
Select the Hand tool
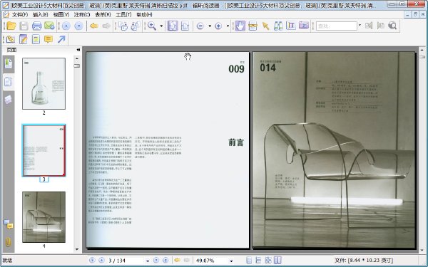click(240, 26)
